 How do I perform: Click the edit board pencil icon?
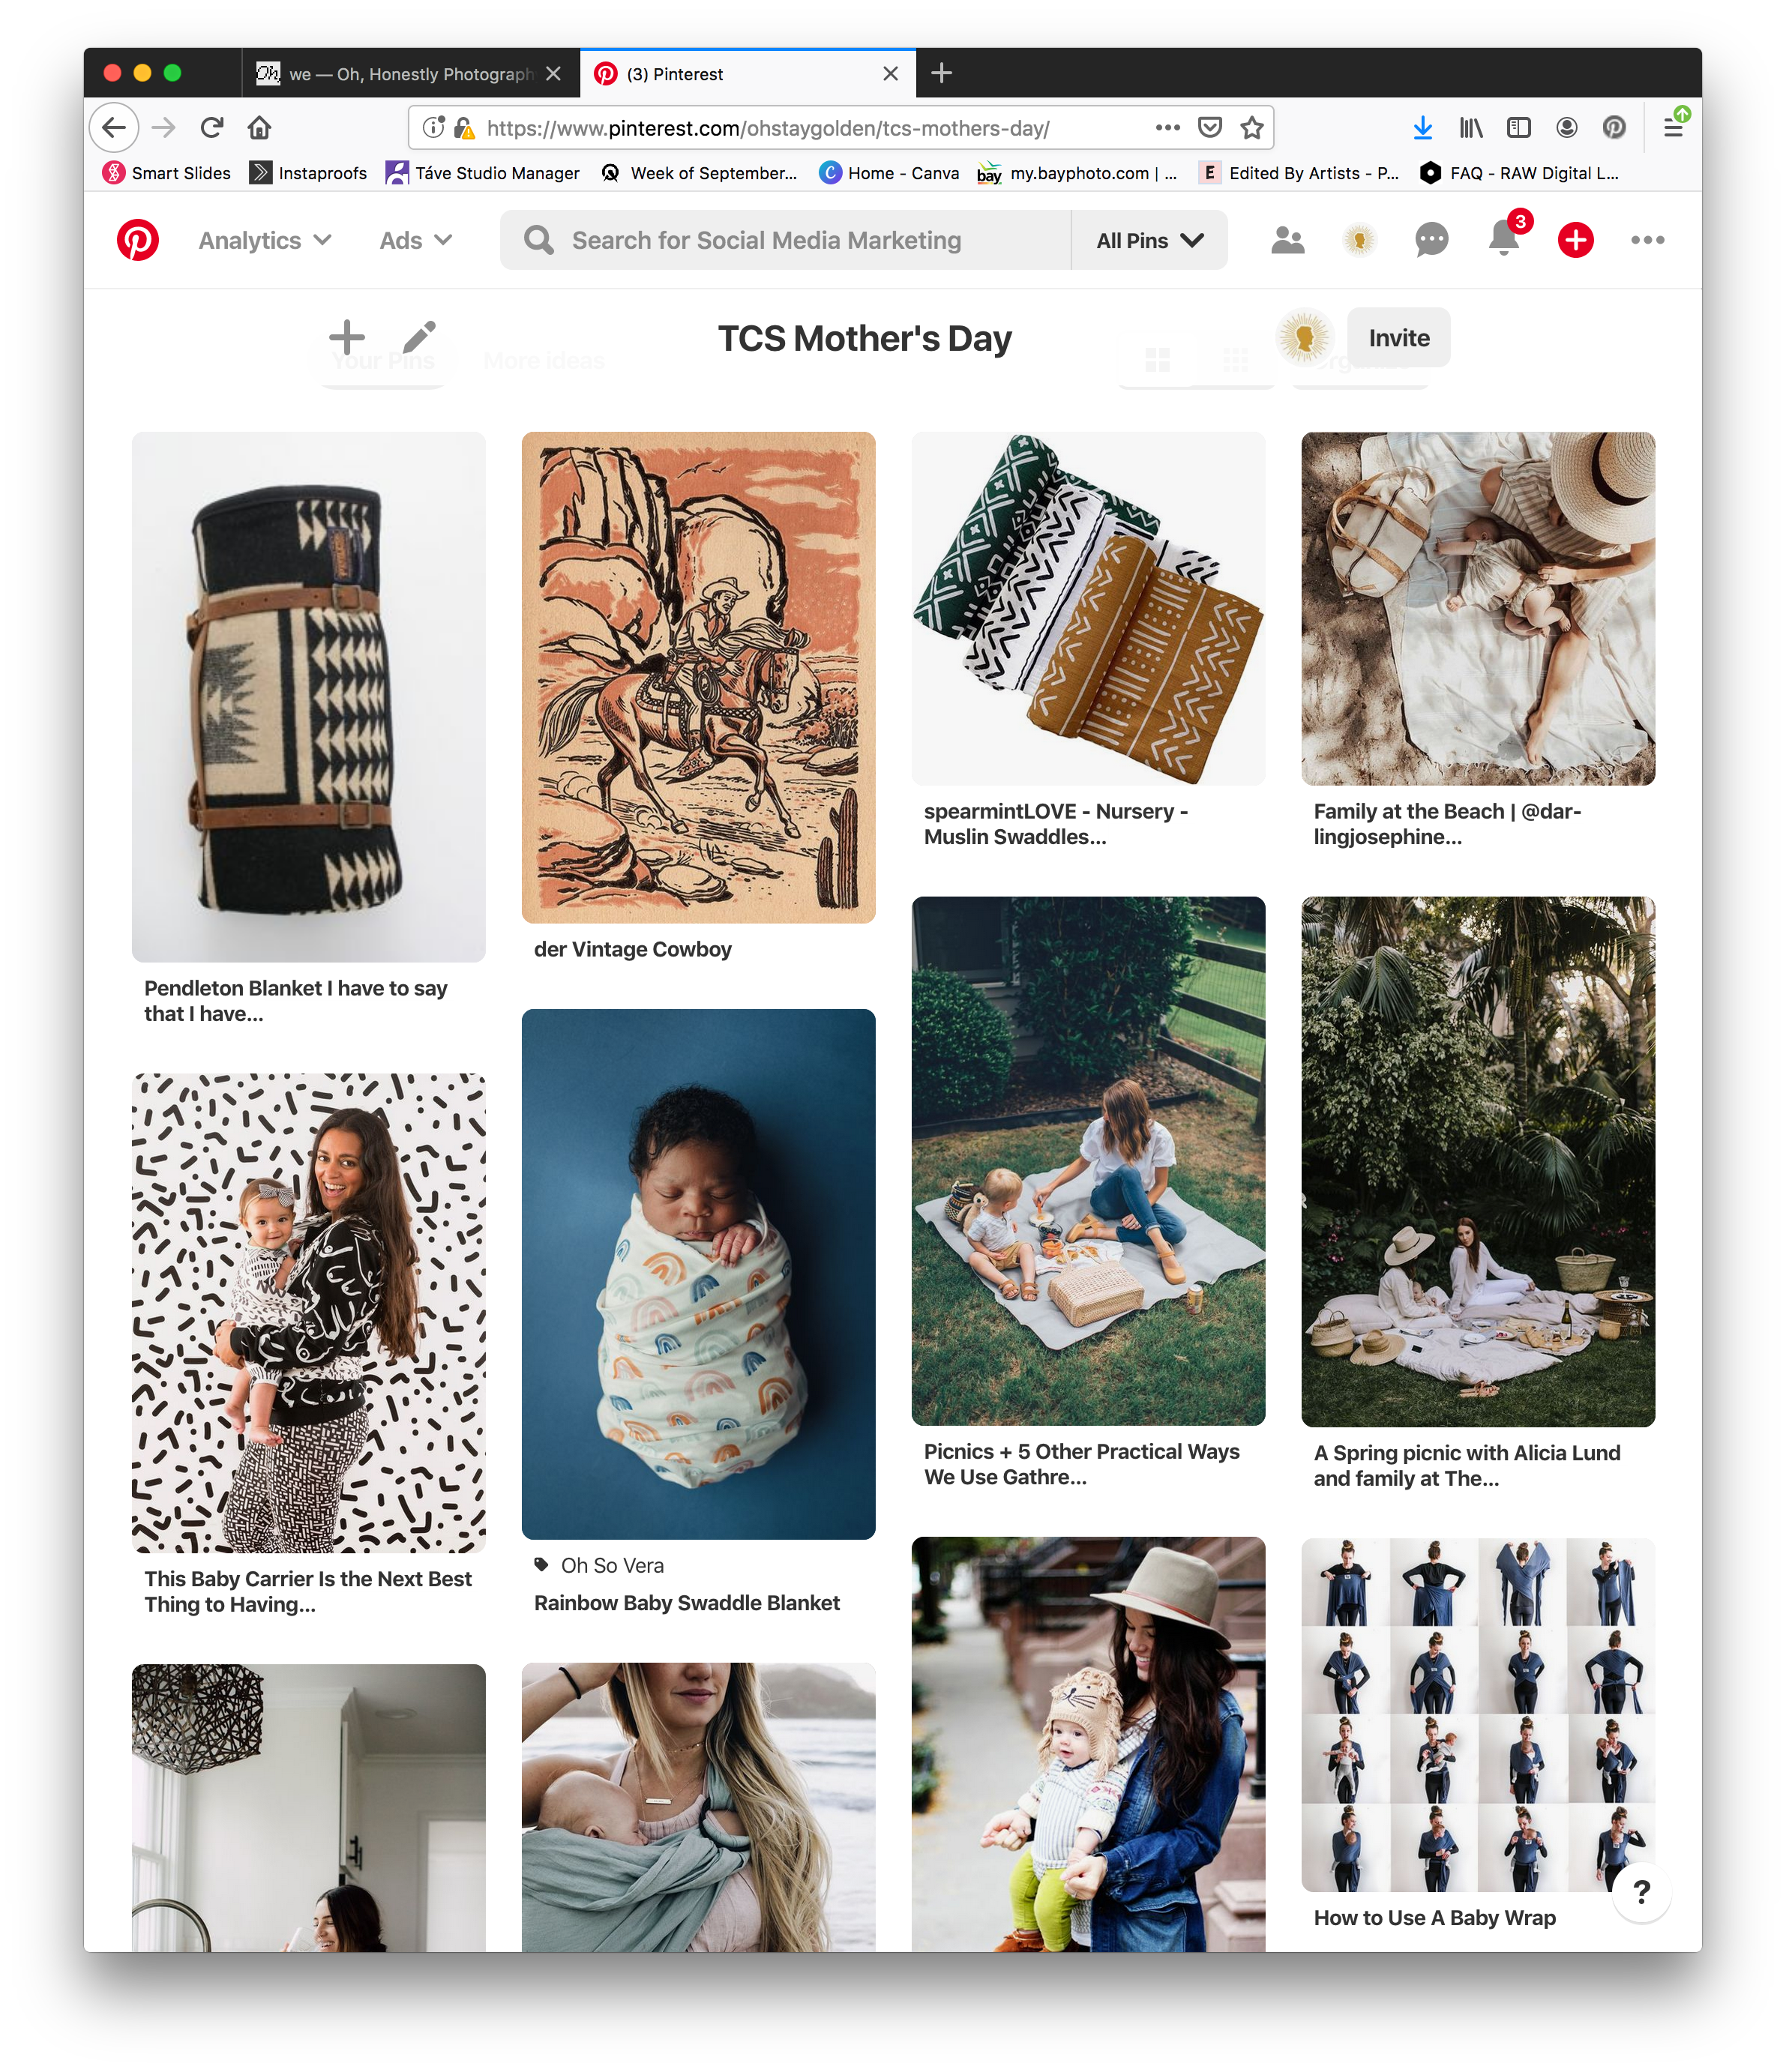point(419,337)
